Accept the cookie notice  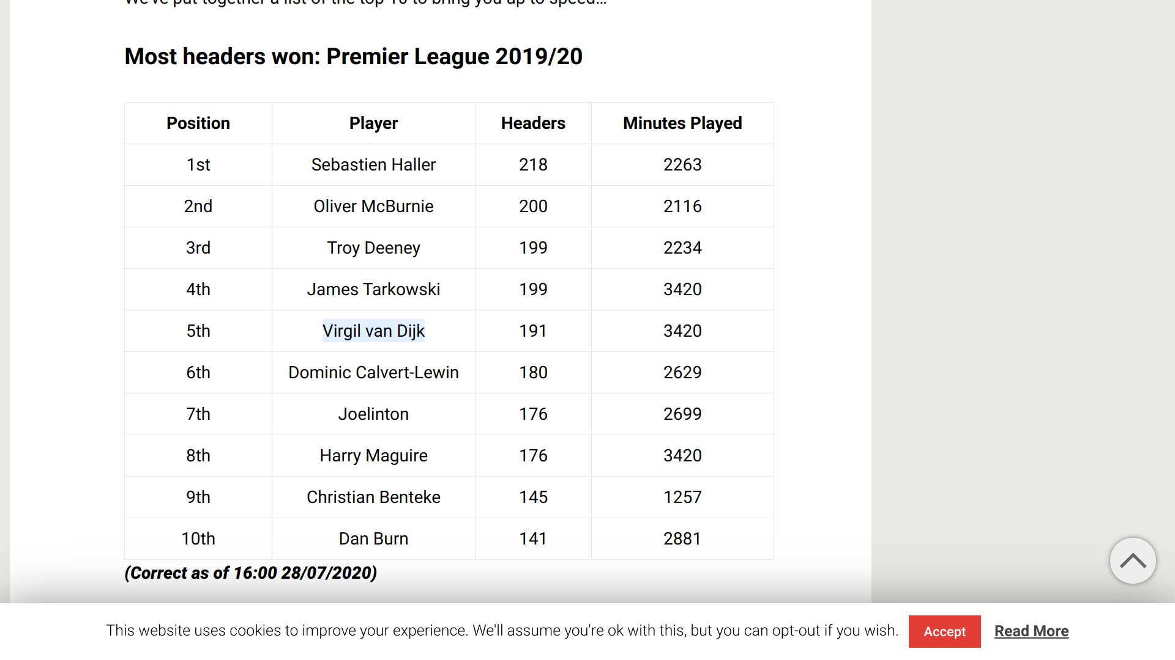click(x=944, y=631)
